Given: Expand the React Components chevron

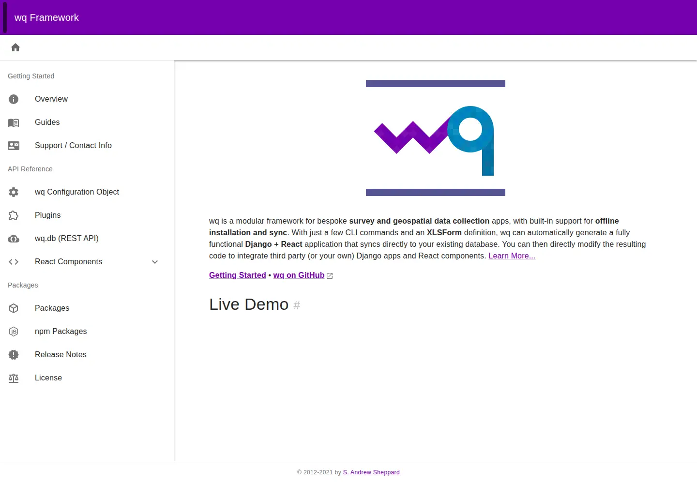Looking at the screenshot, I should tap(155, 262).
